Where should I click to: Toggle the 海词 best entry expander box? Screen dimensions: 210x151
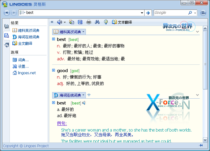53,103
